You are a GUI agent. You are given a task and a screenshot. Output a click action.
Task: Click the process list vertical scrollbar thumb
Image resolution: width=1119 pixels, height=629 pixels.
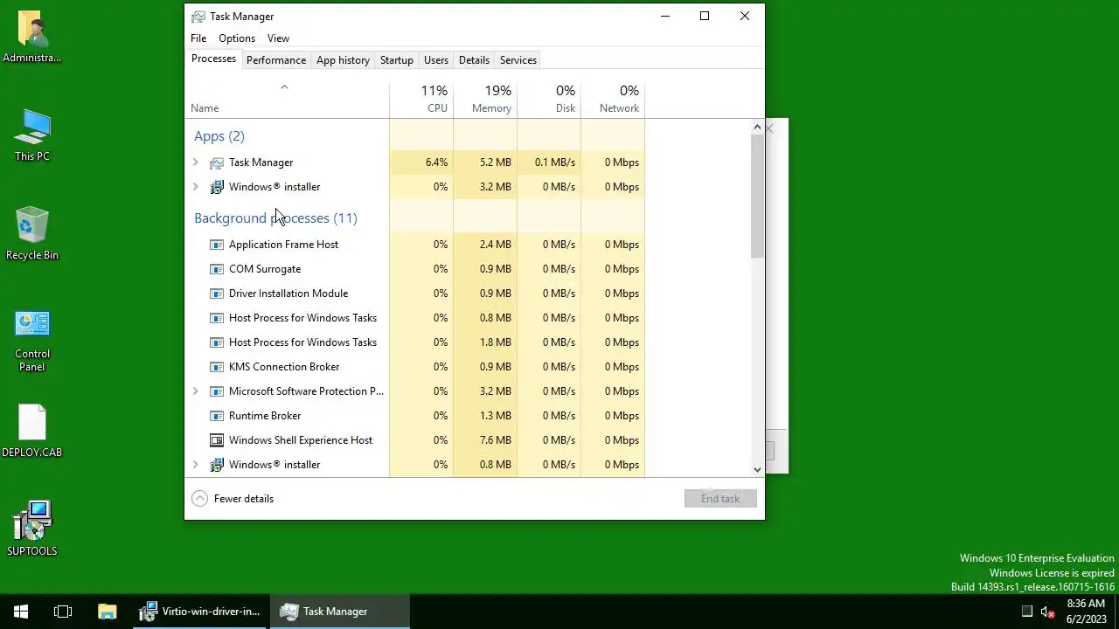[x=757, y=197]
